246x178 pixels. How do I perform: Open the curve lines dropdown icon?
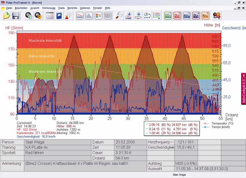(157, 16)
